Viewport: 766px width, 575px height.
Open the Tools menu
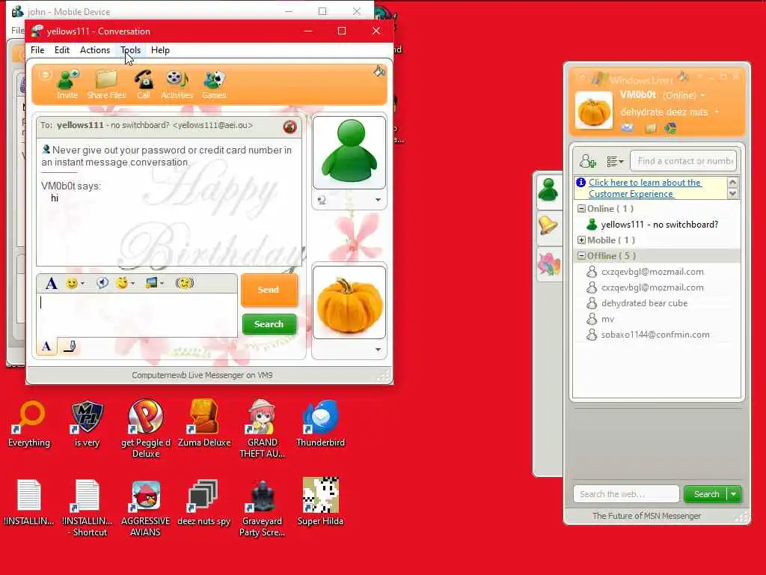click(x=130, y=50)
